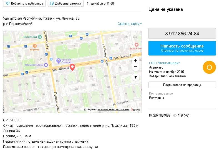Click the Яндекс logo on the map
The width and height of the screenshot is (222, 152).
tap(136, 109)
